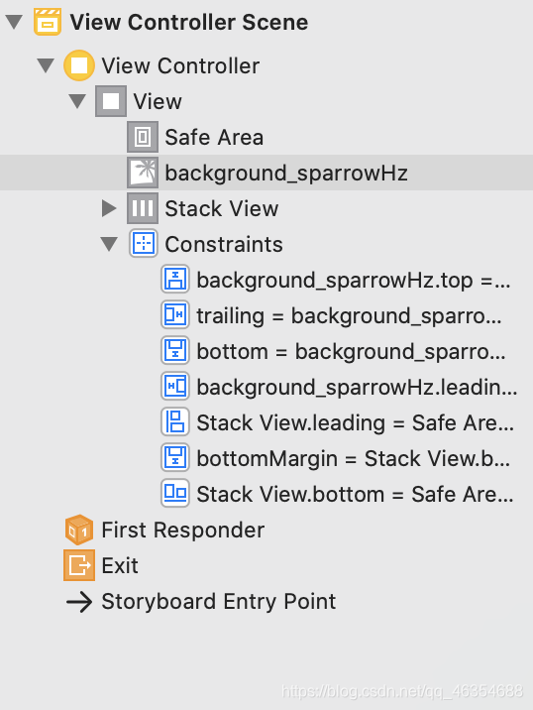The image size is (533, 710).
Task: Collapse the View node disclosure triangle
Action: point(77,101)
